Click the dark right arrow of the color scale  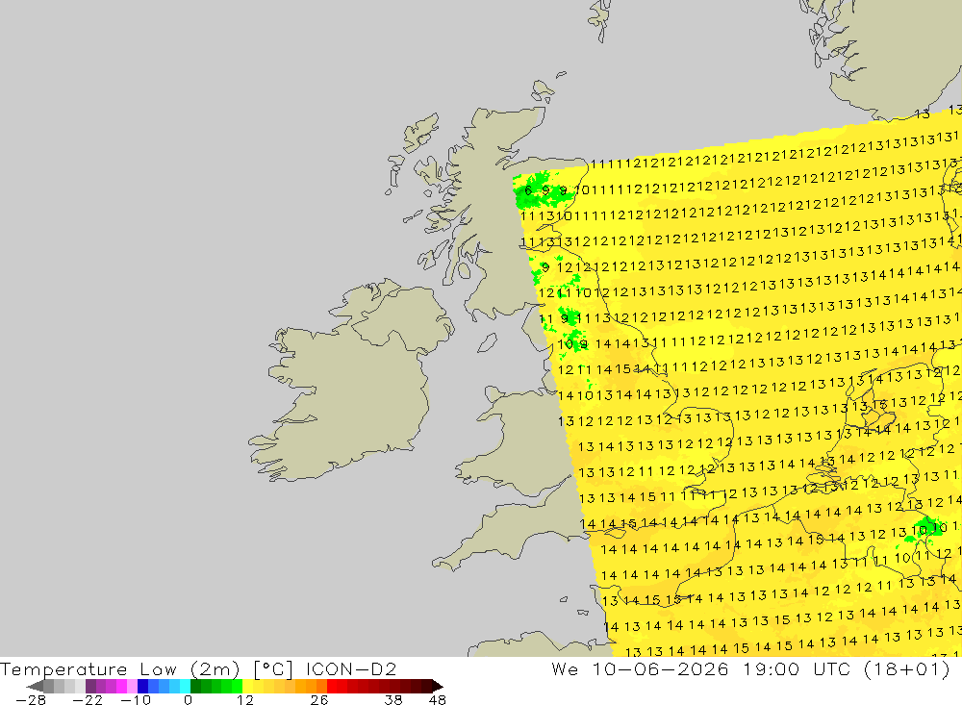pyautogui.click(x=437, y=687)
